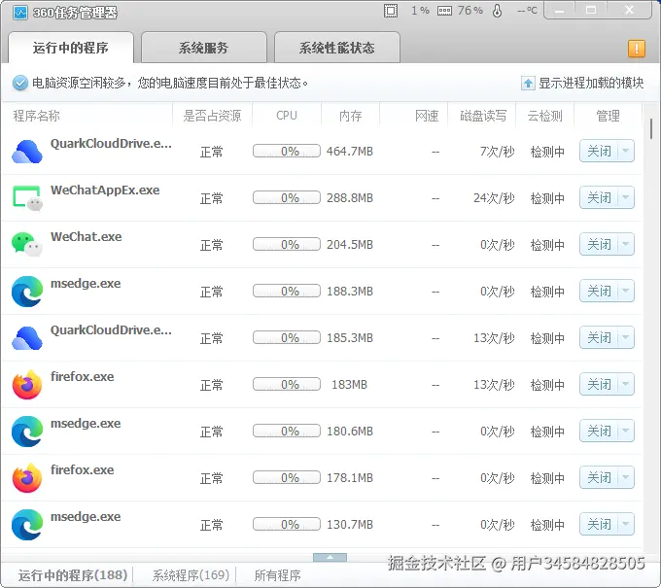This screenshot has height=588, width=661.
Task: Click the 183MB firefox.exe icon
Action: pyautogui.click(x=27, y=385)
